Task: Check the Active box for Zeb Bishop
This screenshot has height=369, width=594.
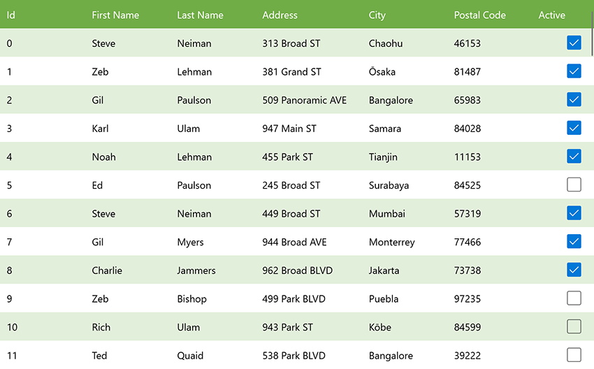Action: pyautogui.click(x=574, y=298)
